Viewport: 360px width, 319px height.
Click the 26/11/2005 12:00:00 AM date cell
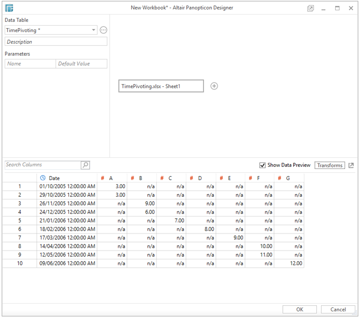pyautogui.click(x=67, y=204)
